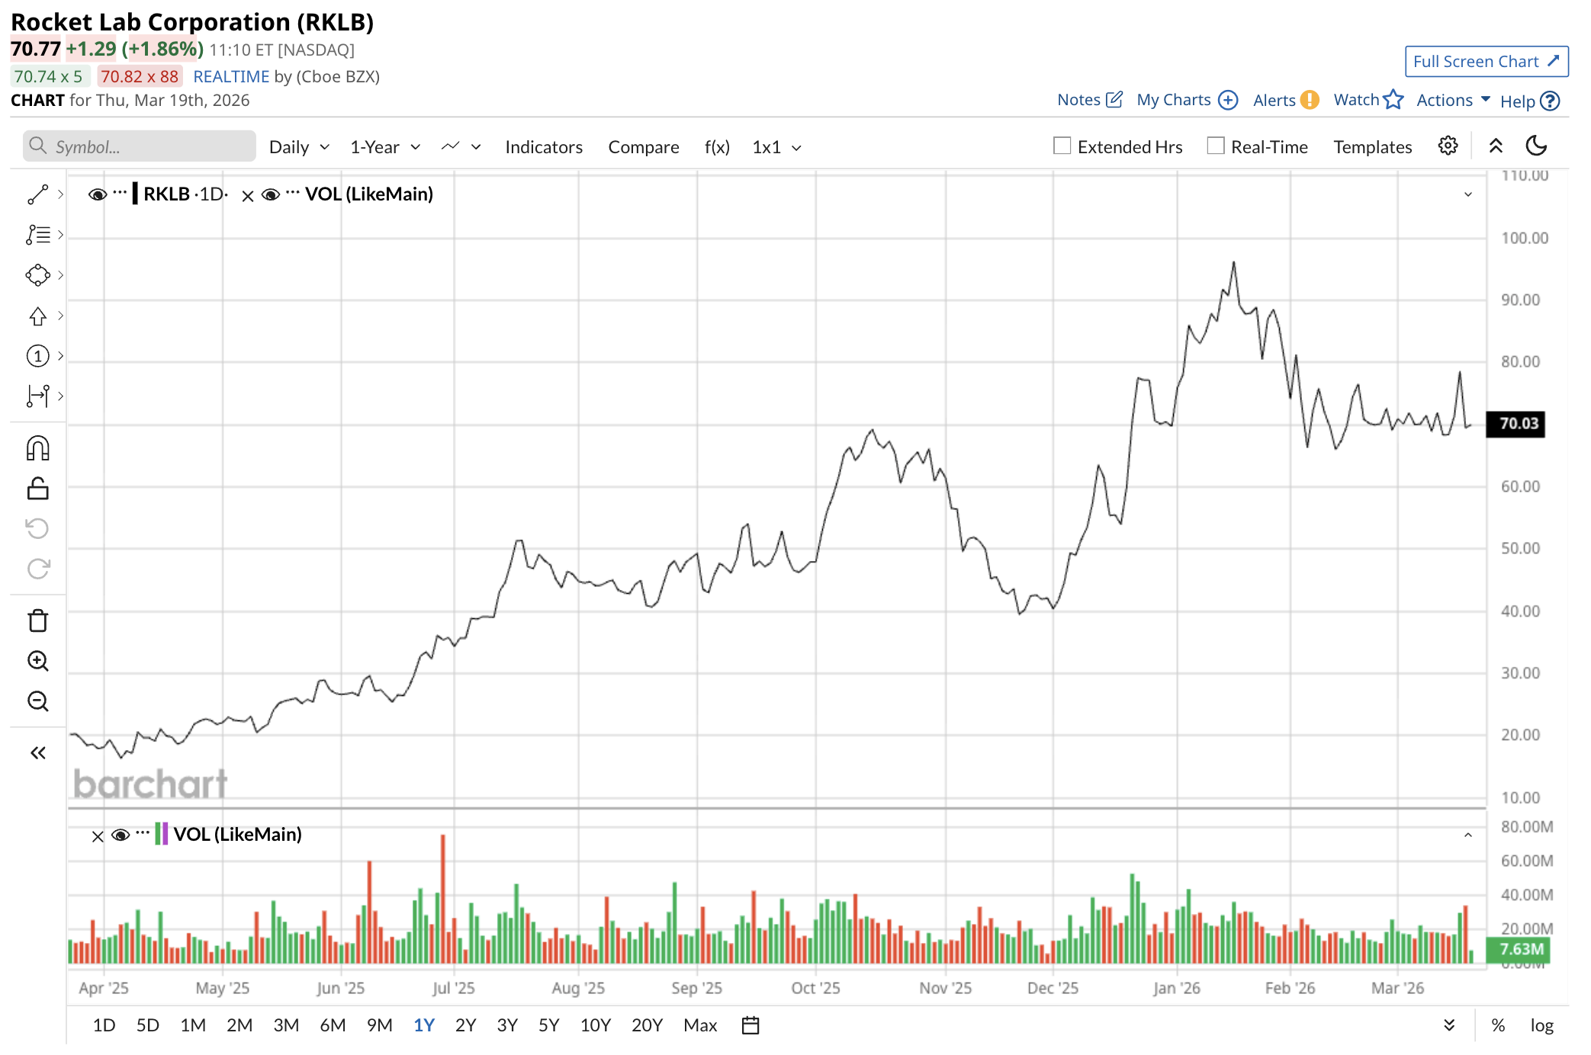Click the Full Screen Chart button

(1486, 62)
